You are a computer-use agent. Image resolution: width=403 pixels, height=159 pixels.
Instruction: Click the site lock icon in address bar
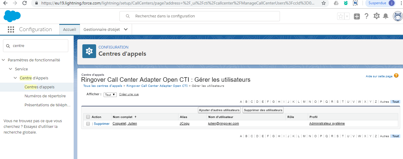37,3
